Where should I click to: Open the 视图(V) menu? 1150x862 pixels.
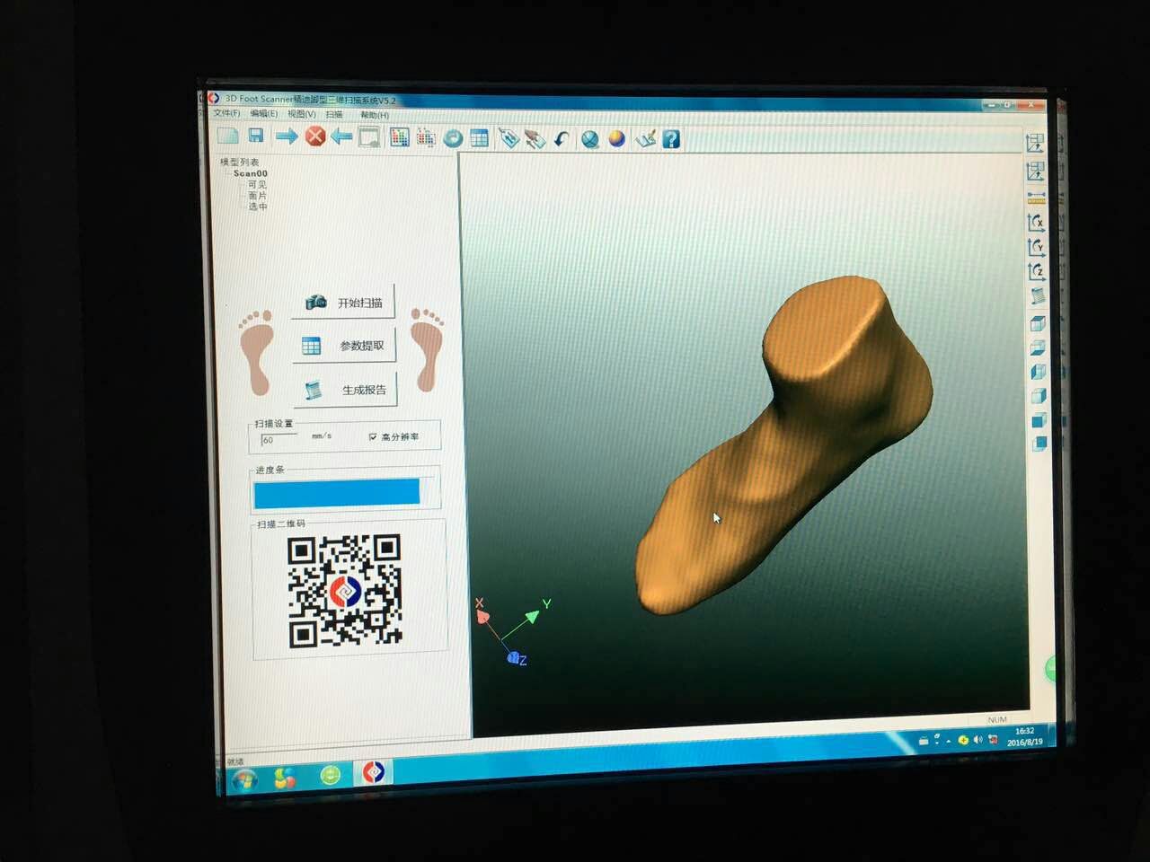pyautogui.click(x=301, y=114)
